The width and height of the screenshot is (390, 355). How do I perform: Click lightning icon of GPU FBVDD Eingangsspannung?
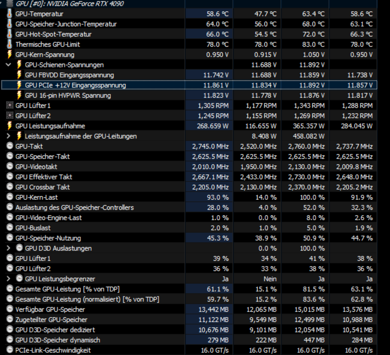coord(19,75)
